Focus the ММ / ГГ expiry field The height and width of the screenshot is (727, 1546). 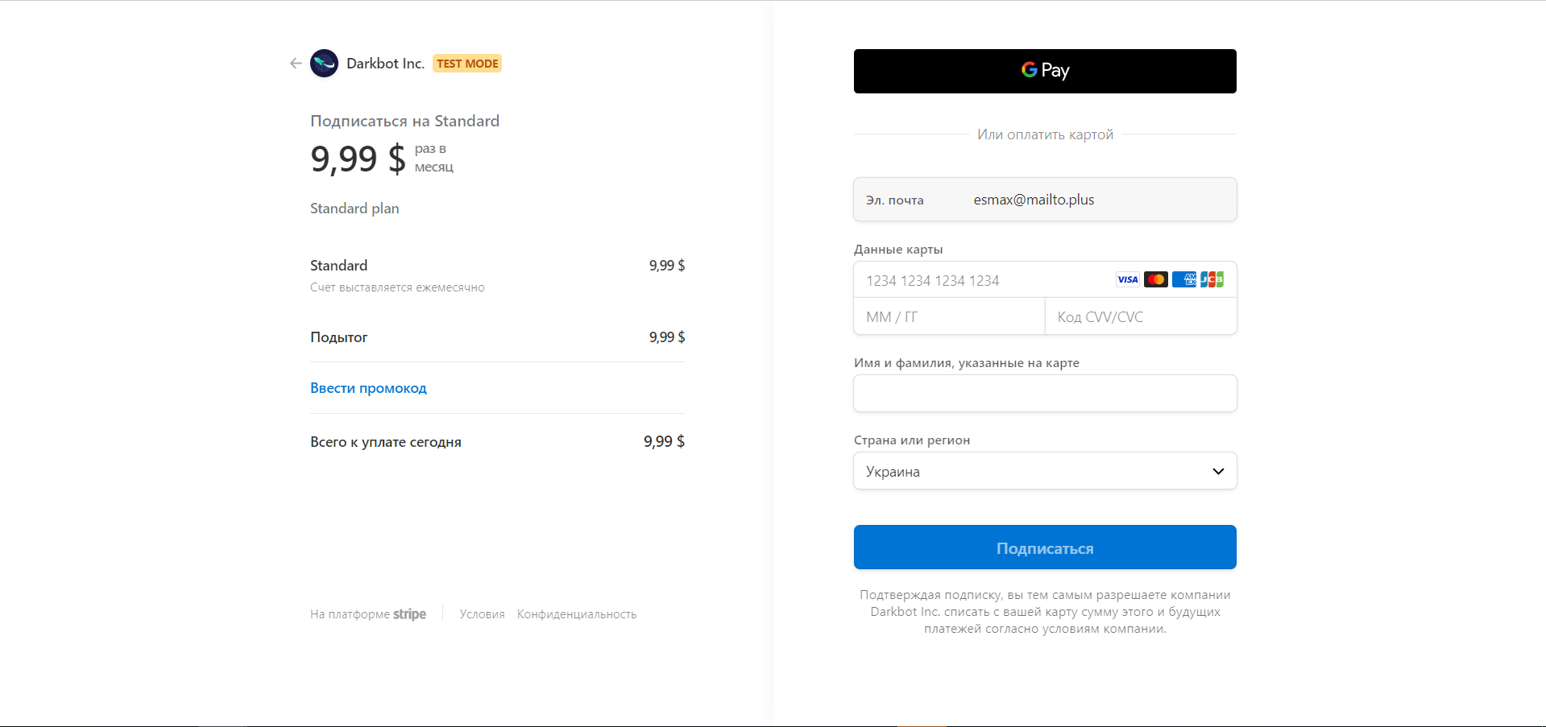948,317
